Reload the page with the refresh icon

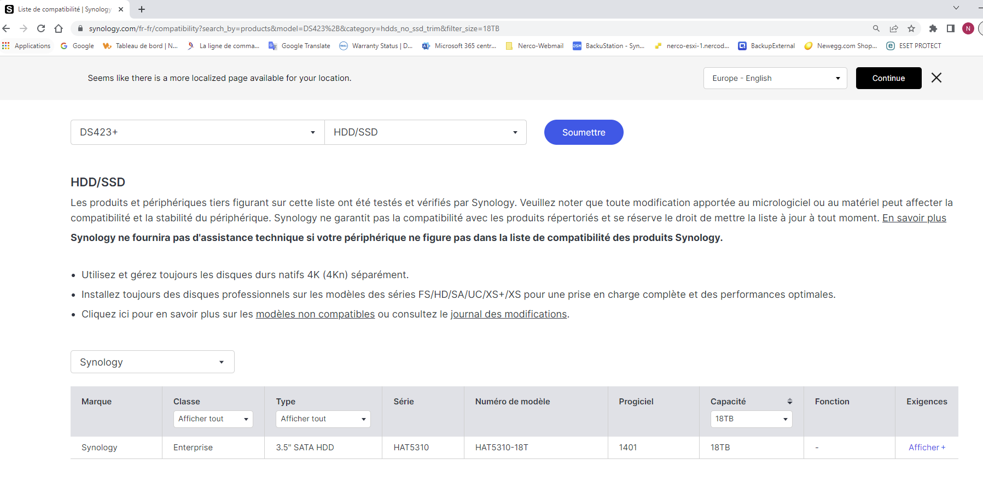coord(41,28)
